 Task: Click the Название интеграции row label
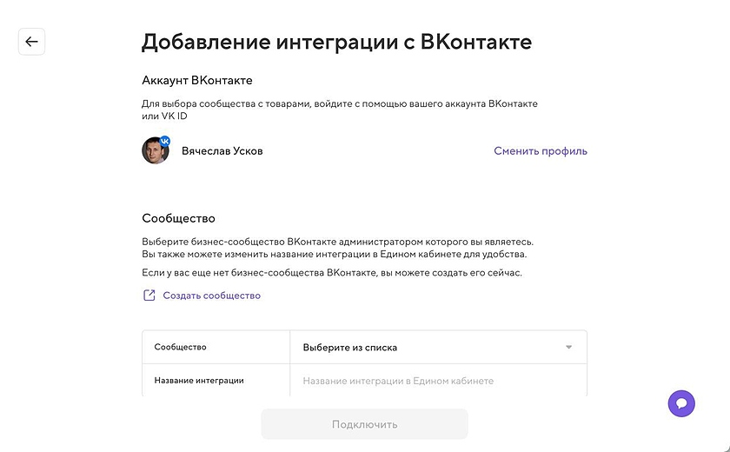tap(199, 381)
